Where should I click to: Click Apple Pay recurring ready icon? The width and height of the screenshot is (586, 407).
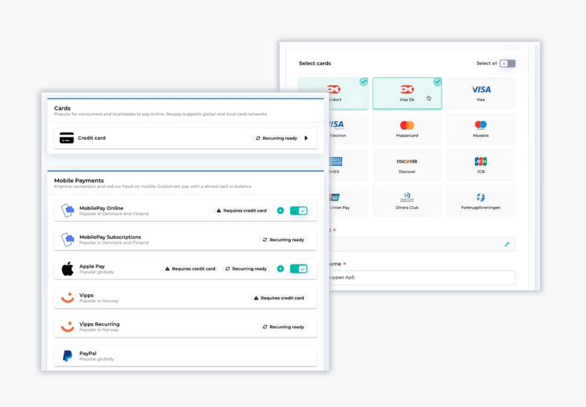point(228,269)
